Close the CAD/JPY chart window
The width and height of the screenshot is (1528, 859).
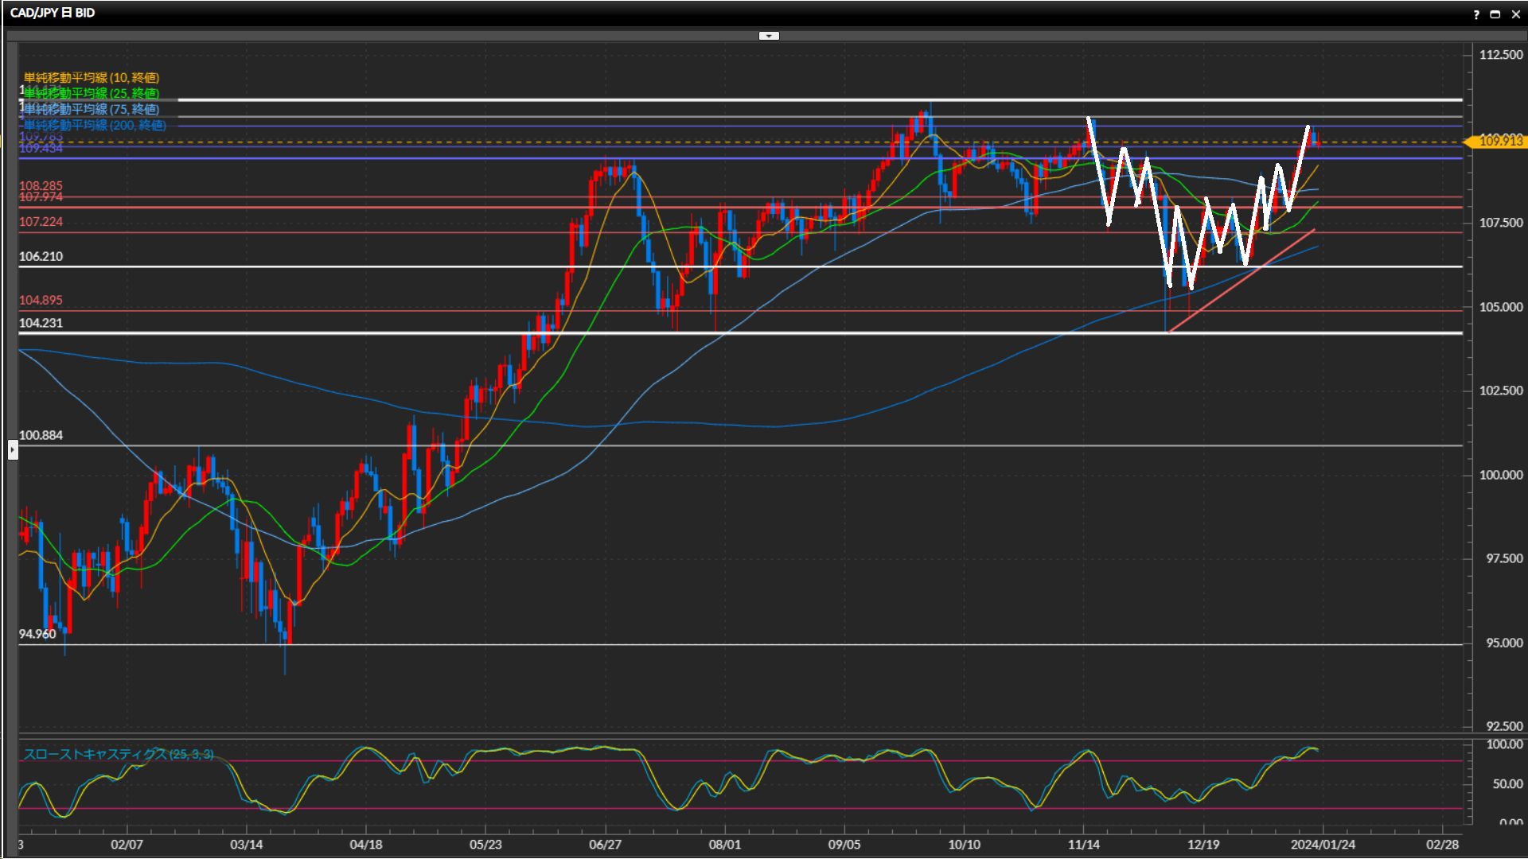pyautogui.click(x=1515, y=14)
